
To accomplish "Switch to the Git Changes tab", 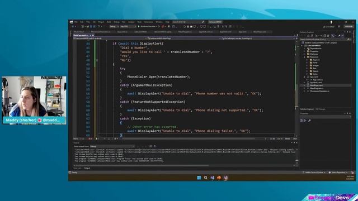I will [321, 109].
